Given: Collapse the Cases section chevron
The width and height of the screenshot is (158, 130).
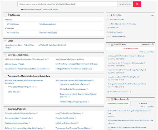Looking at the screenshot, I should [5, 41].
